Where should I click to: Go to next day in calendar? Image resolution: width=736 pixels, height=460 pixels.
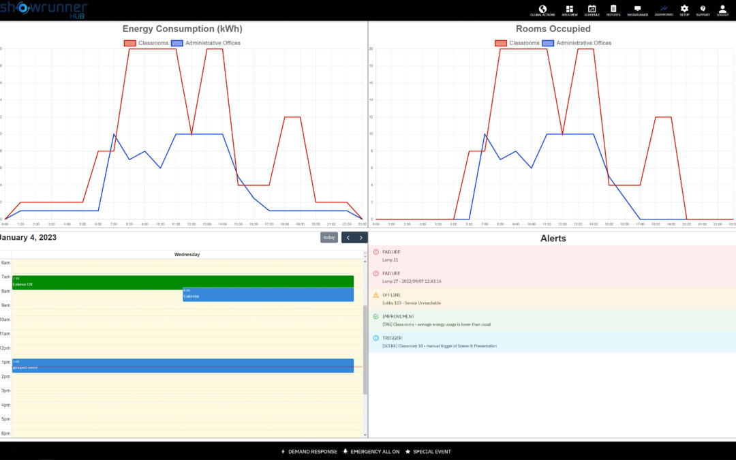coord(361,238)
